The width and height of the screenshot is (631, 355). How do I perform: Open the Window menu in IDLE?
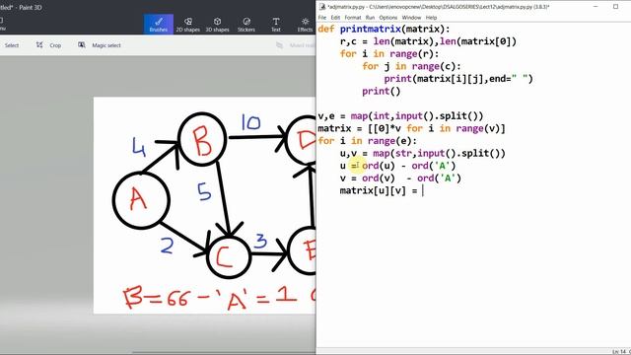[411, 18]
